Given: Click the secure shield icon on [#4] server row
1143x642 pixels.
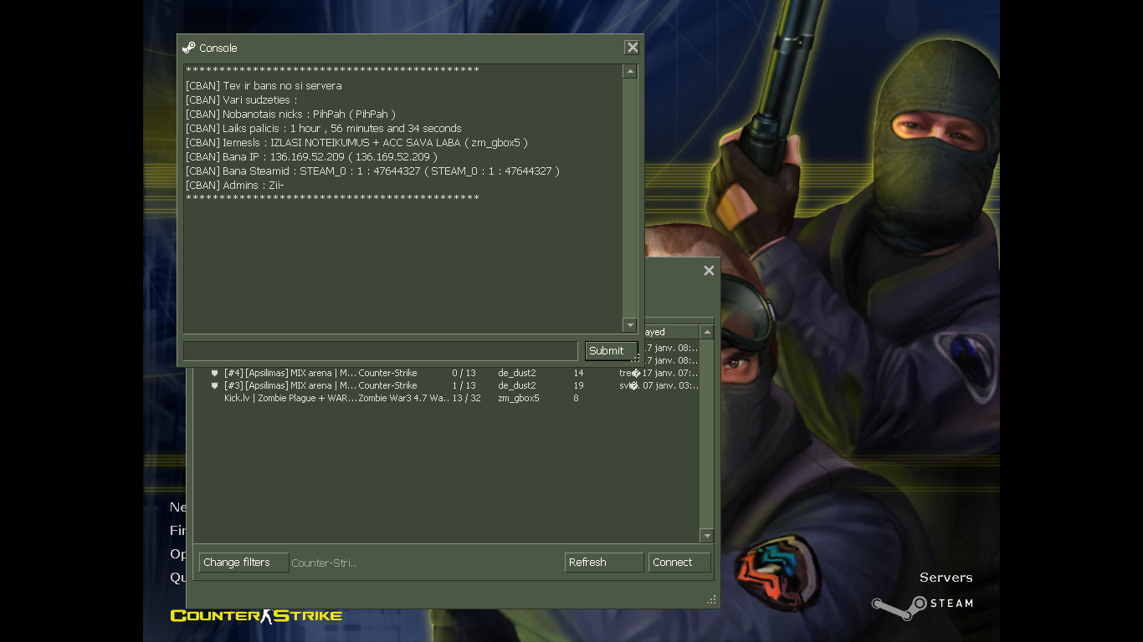Looking at the screenshot, I should [x=215, y=373].
